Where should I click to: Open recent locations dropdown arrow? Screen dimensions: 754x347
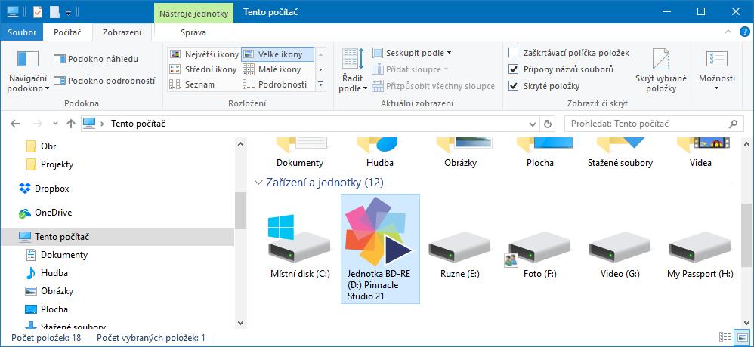(55, 124)
